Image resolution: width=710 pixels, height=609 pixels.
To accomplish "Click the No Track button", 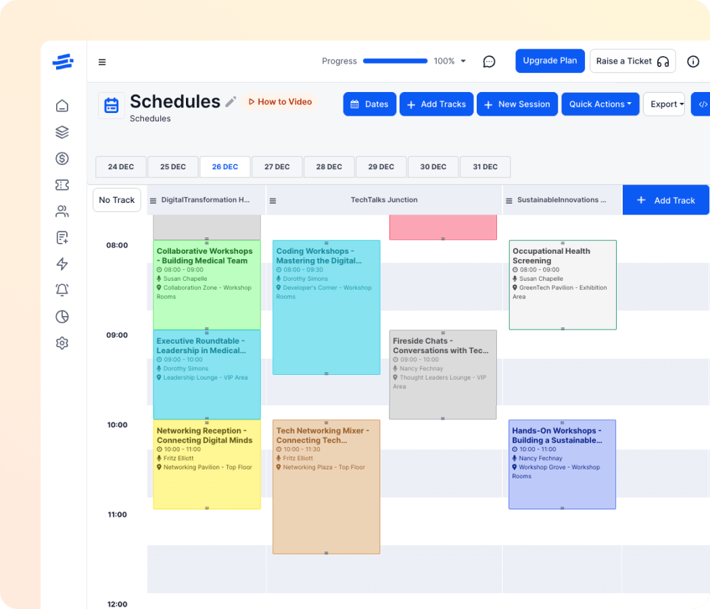I will tap(117, 200).
